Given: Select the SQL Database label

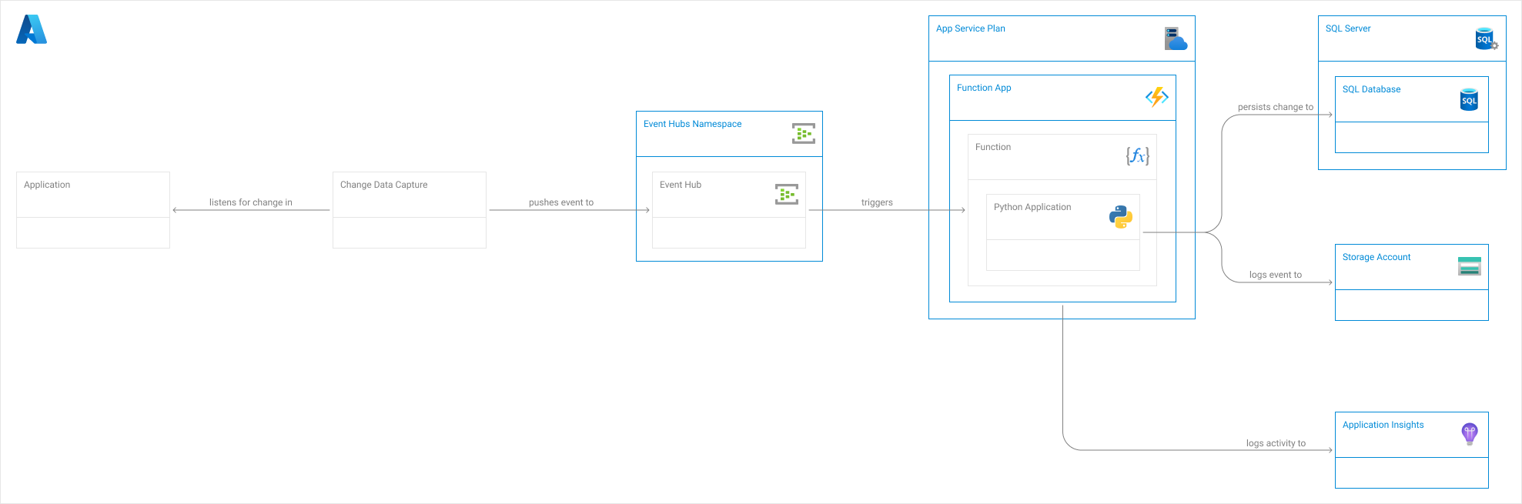Looking at the screenshot, I should pyautogui.click(x=1371, y=89).
